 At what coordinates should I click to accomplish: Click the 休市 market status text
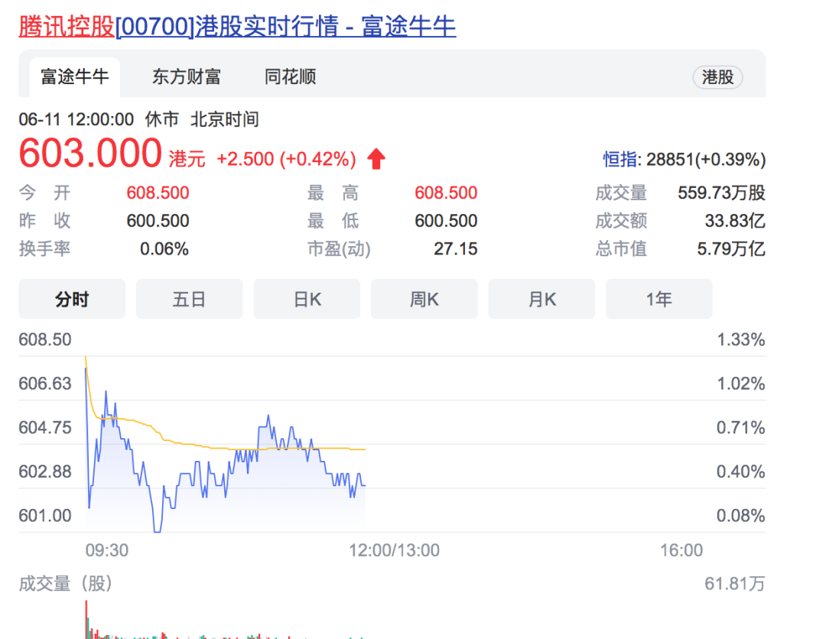click(x=162, y=119)
